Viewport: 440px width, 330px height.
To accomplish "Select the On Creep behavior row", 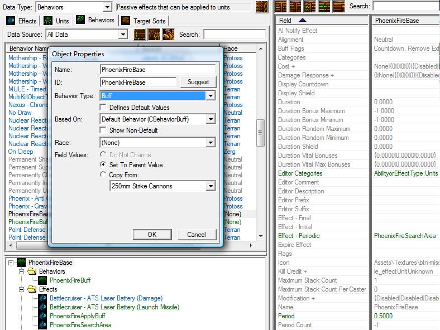I will point(21,152).
